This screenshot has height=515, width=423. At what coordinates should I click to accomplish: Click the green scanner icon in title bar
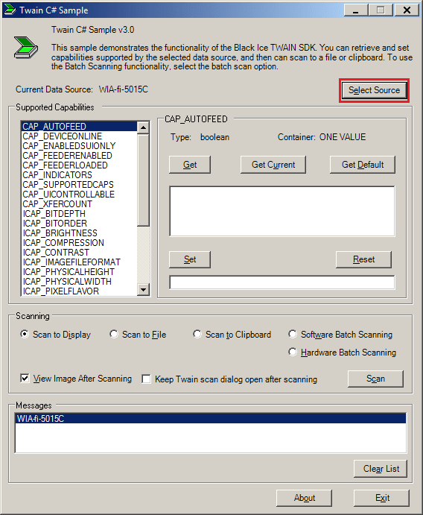pos(10,10)
